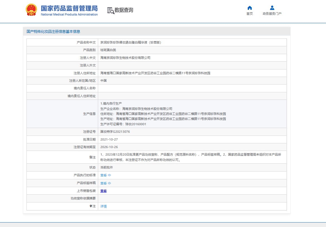Click the bulb icon beside 注
Image resolution: width=326 pixels, height=227 pixels.
tap(91, 206)
